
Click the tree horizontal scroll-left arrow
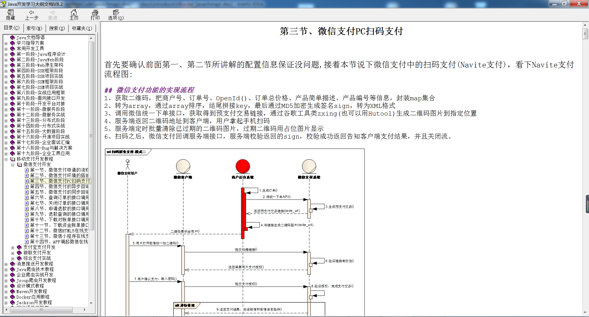click(6, 310)
